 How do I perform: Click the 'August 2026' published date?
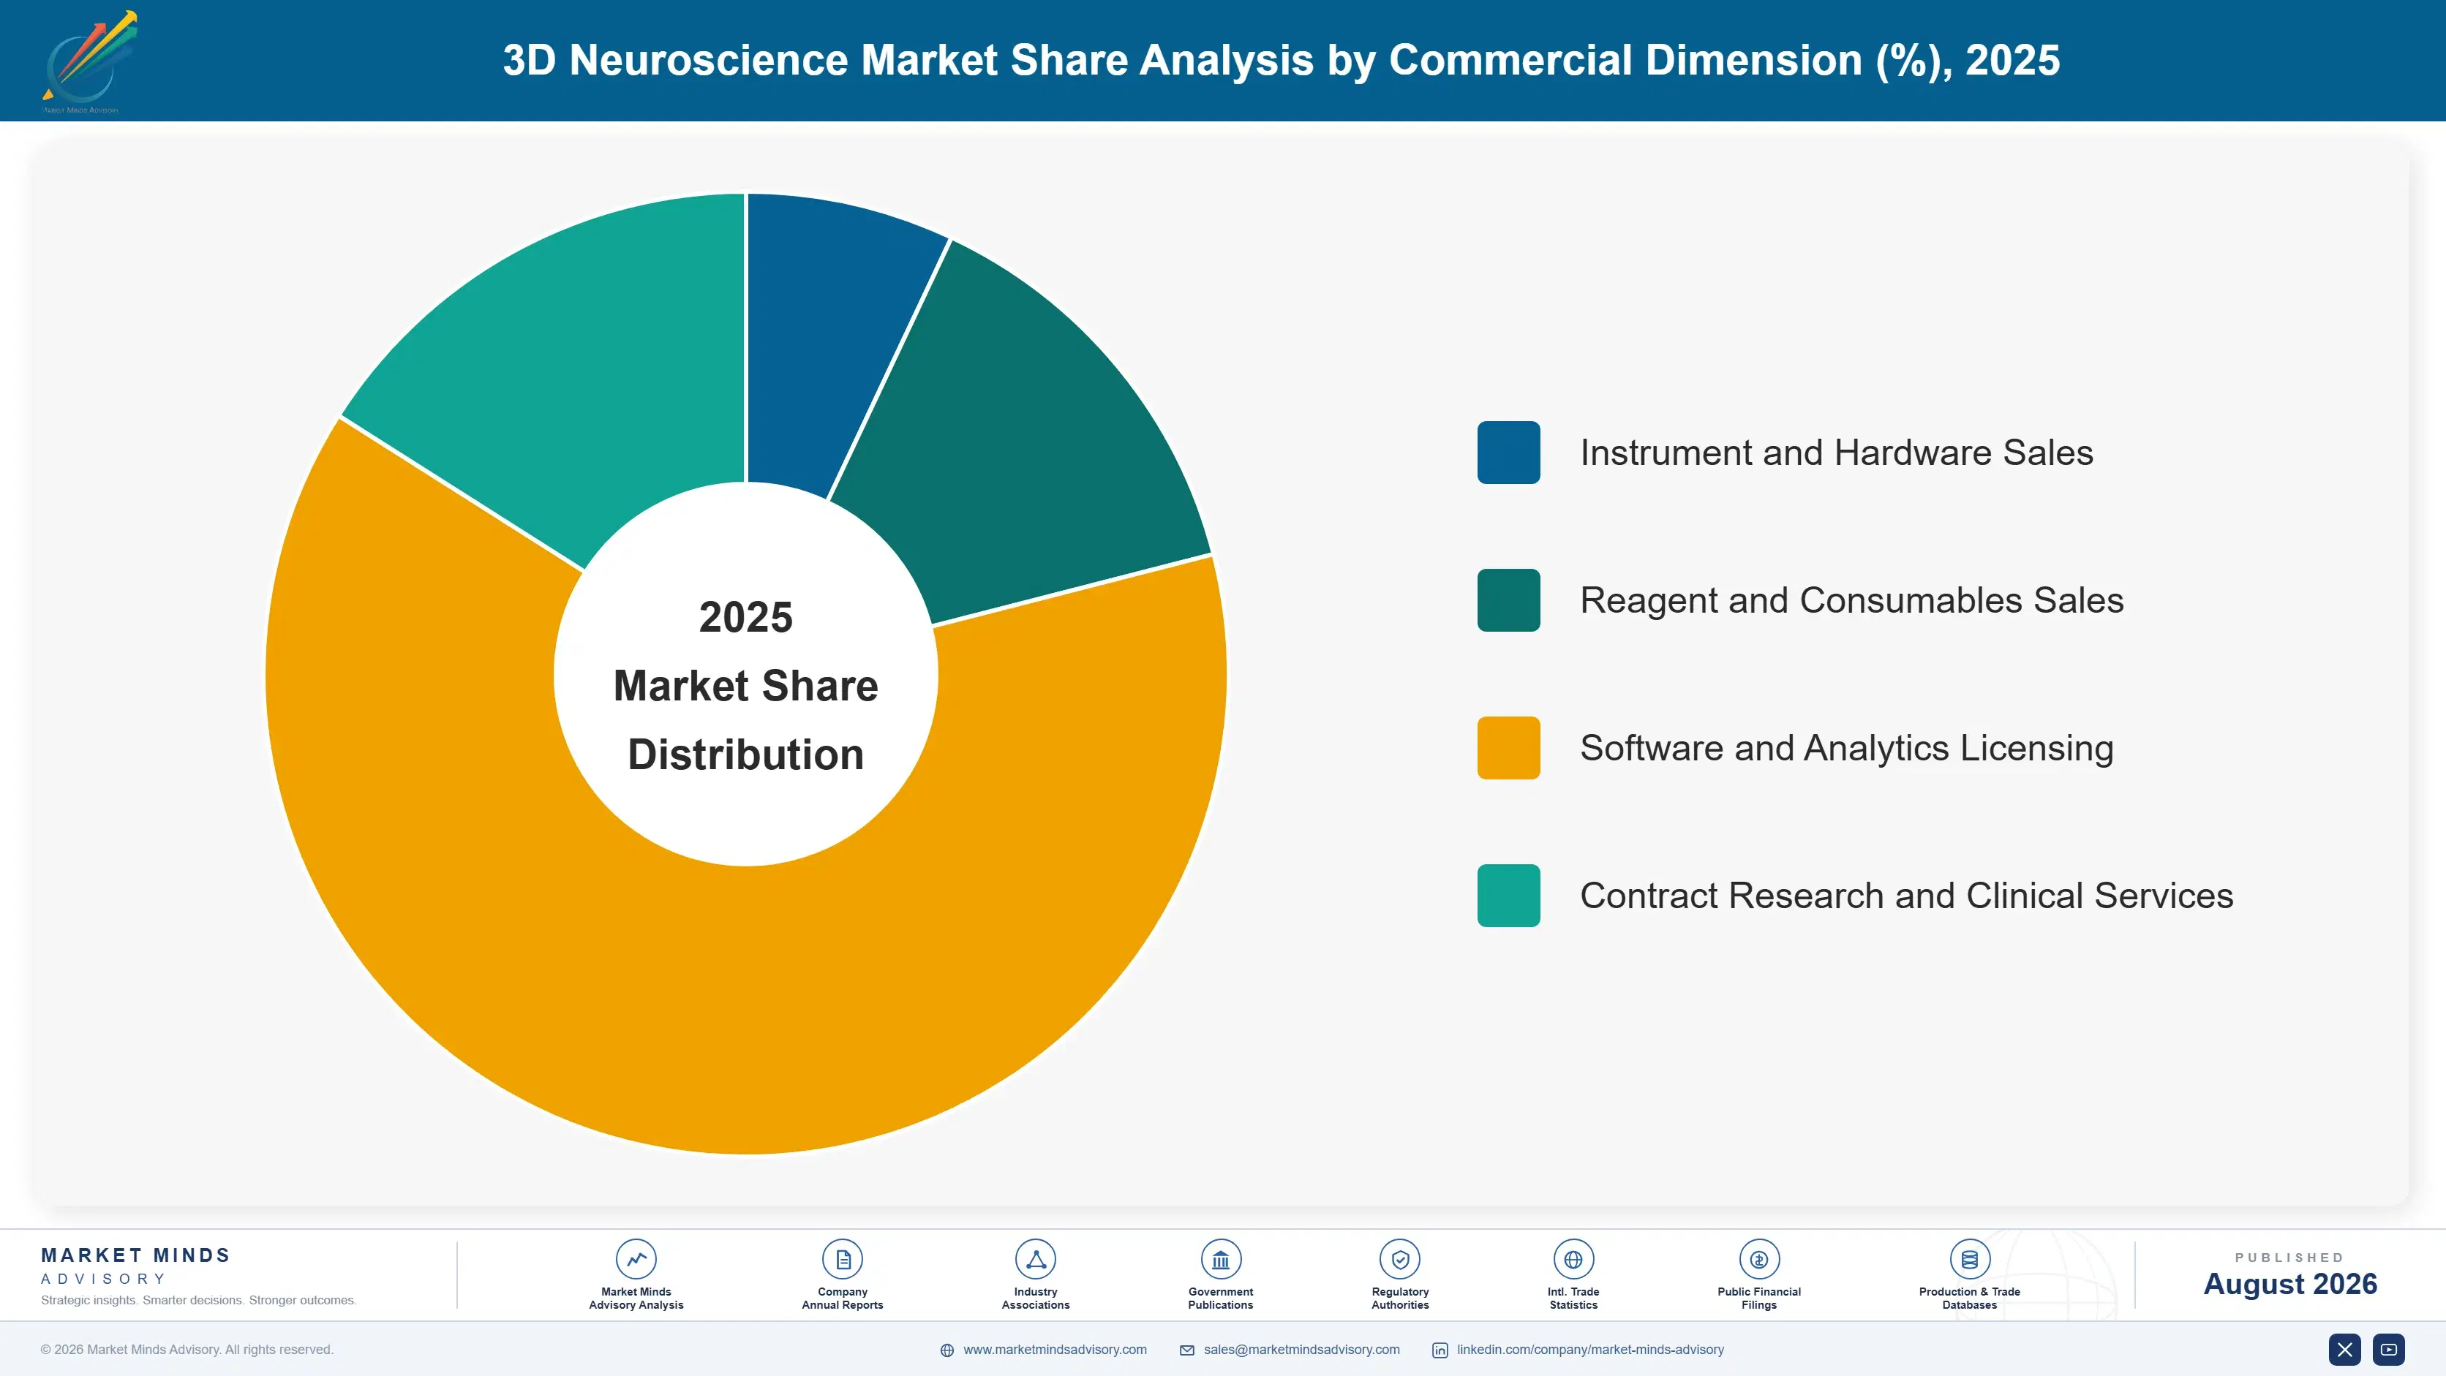click(2289, 1284)
